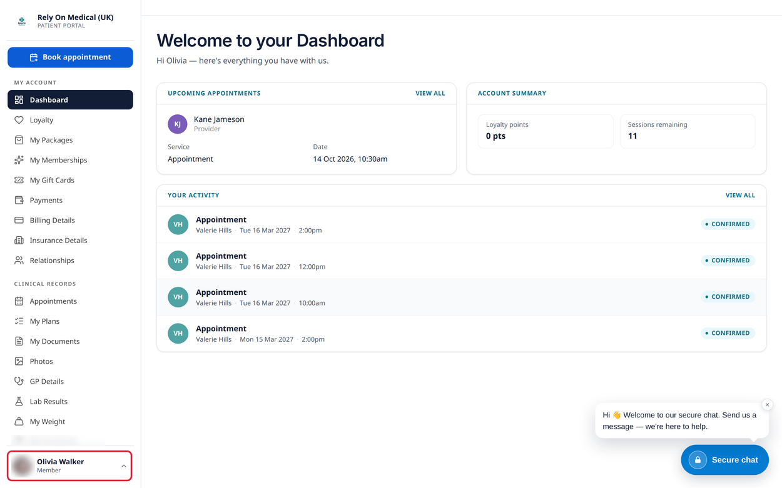Open My Gift Cards in sidebar
This screenshot has height=488, width=782.
click(x=70, y=180)
